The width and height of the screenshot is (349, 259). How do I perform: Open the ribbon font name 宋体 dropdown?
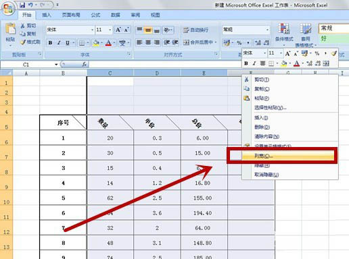point(92,30)
